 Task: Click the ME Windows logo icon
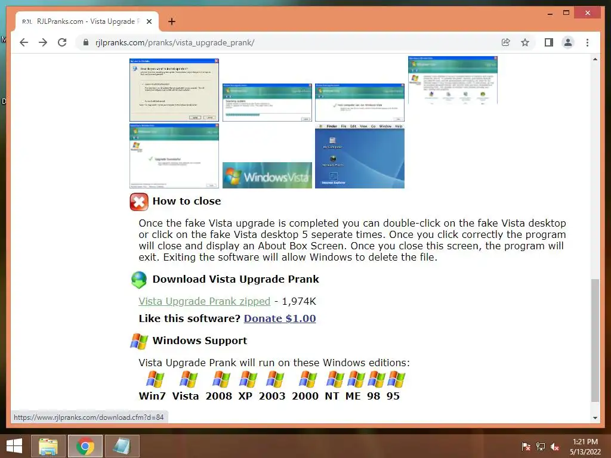tap(356, 379)
